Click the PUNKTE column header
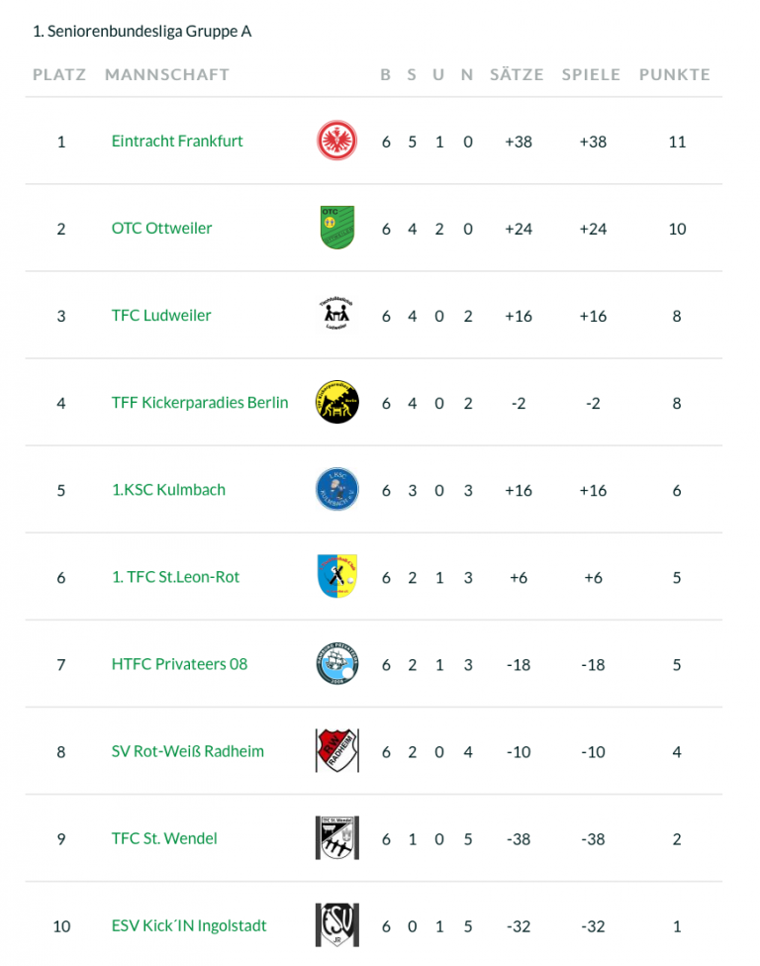The height and width of the screenshot is (966, 760). (675, 74)
